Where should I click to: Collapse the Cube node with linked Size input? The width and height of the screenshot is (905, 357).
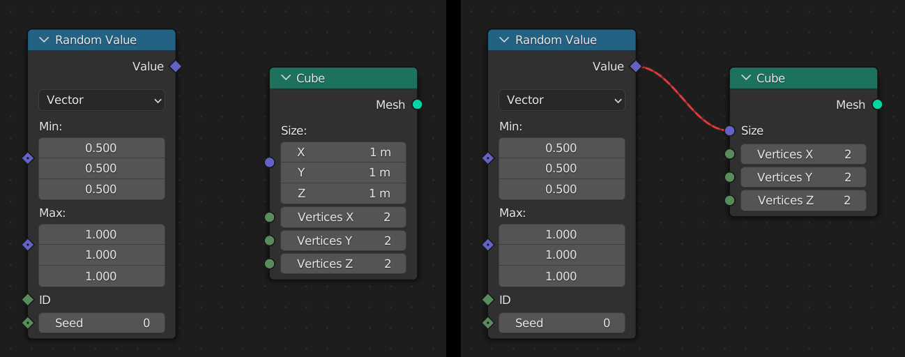click(x=745, y=78)
